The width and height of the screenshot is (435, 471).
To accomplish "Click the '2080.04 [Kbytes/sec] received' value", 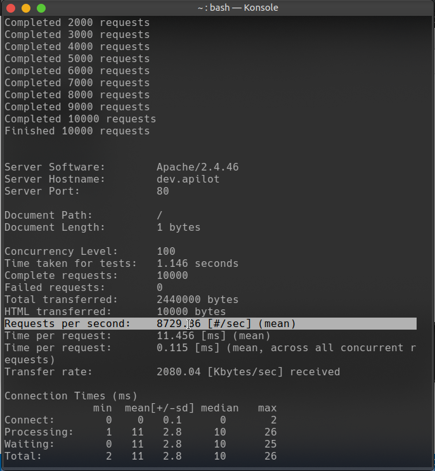I will click(x=248, y=372).
